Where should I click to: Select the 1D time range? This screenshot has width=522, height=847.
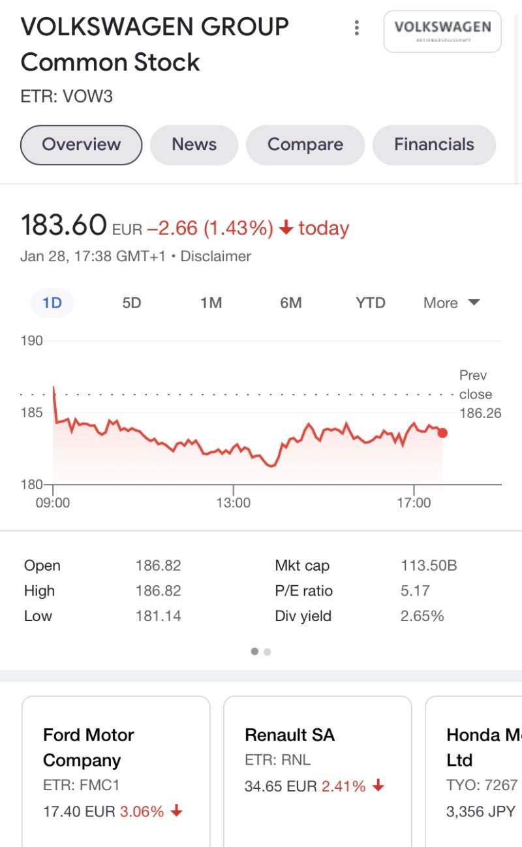(x=52, y=303)
